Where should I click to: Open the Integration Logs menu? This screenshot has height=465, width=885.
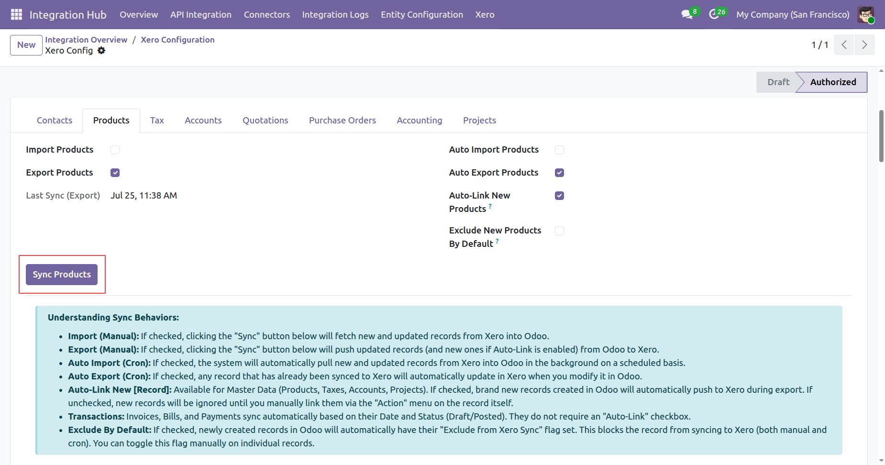(x=335, y=14)
